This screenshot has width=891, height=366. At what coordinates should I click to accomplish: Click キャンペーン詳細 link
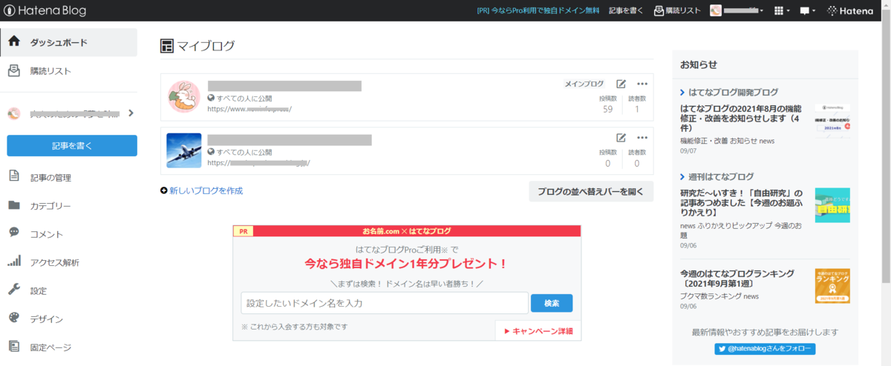[538, 330]
